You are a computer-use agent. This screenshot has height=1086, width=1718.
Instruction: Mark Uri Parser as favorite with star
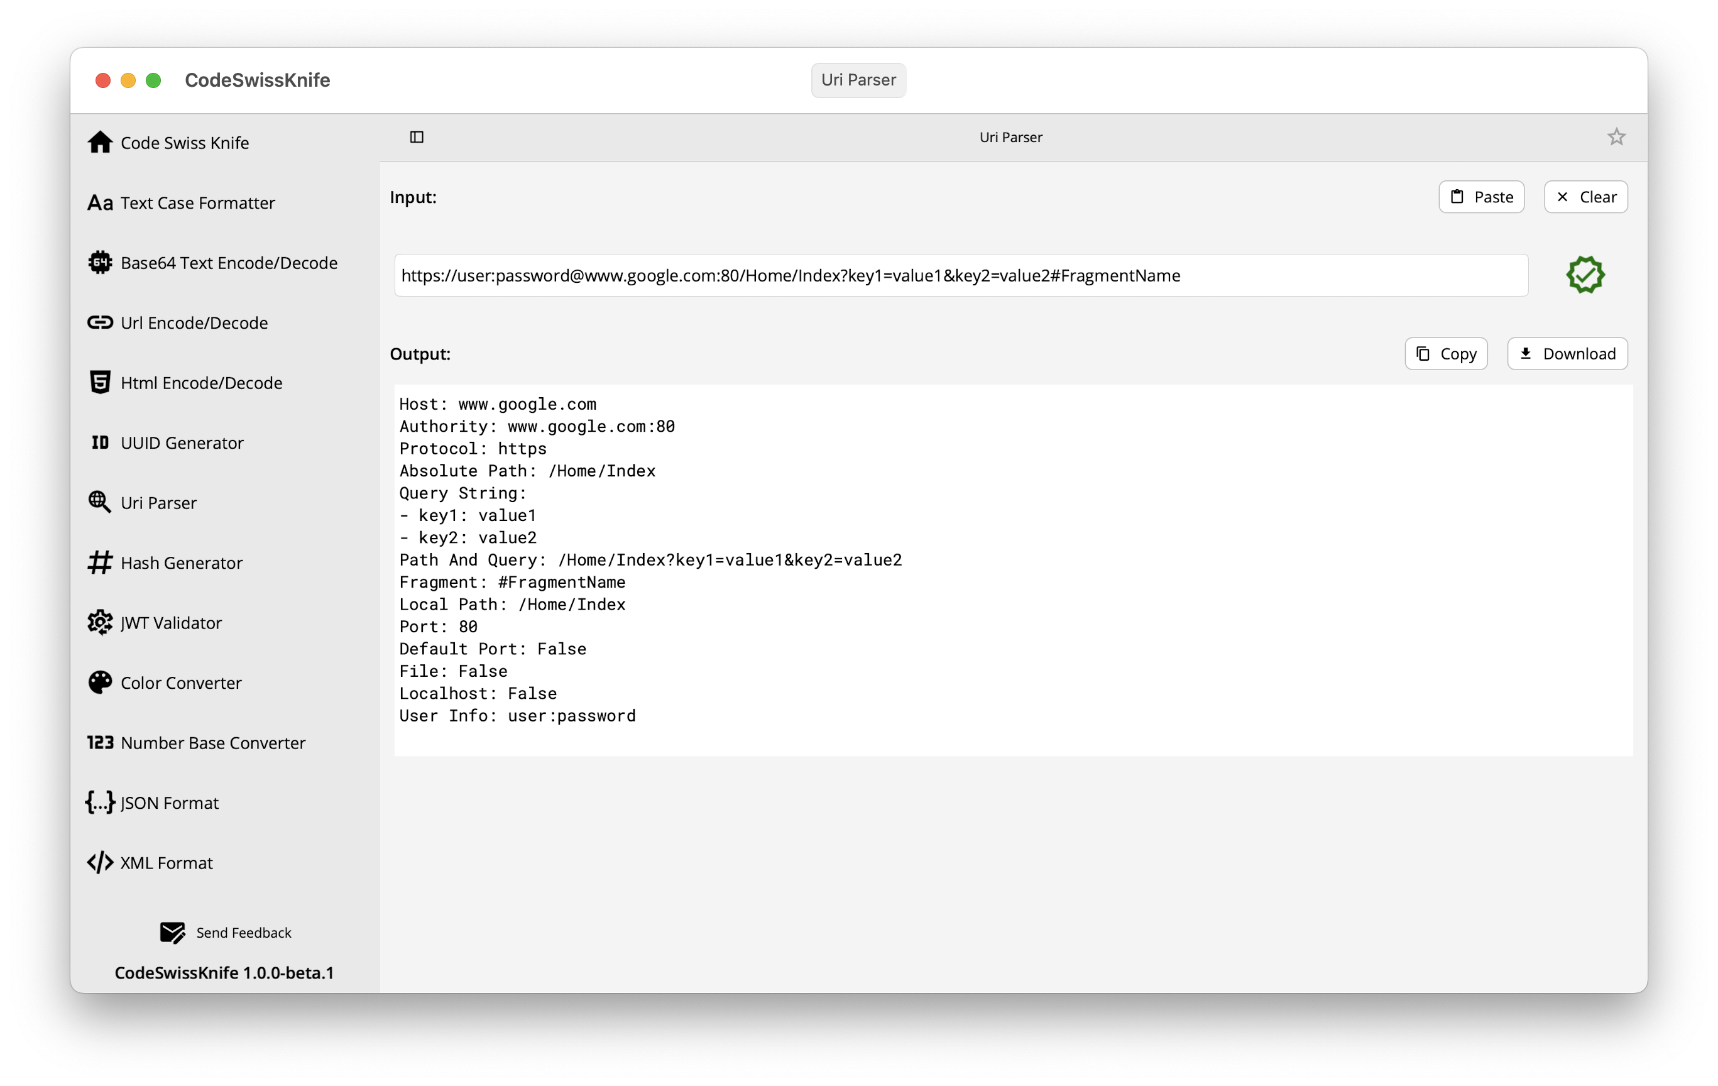coord(1616,137)
